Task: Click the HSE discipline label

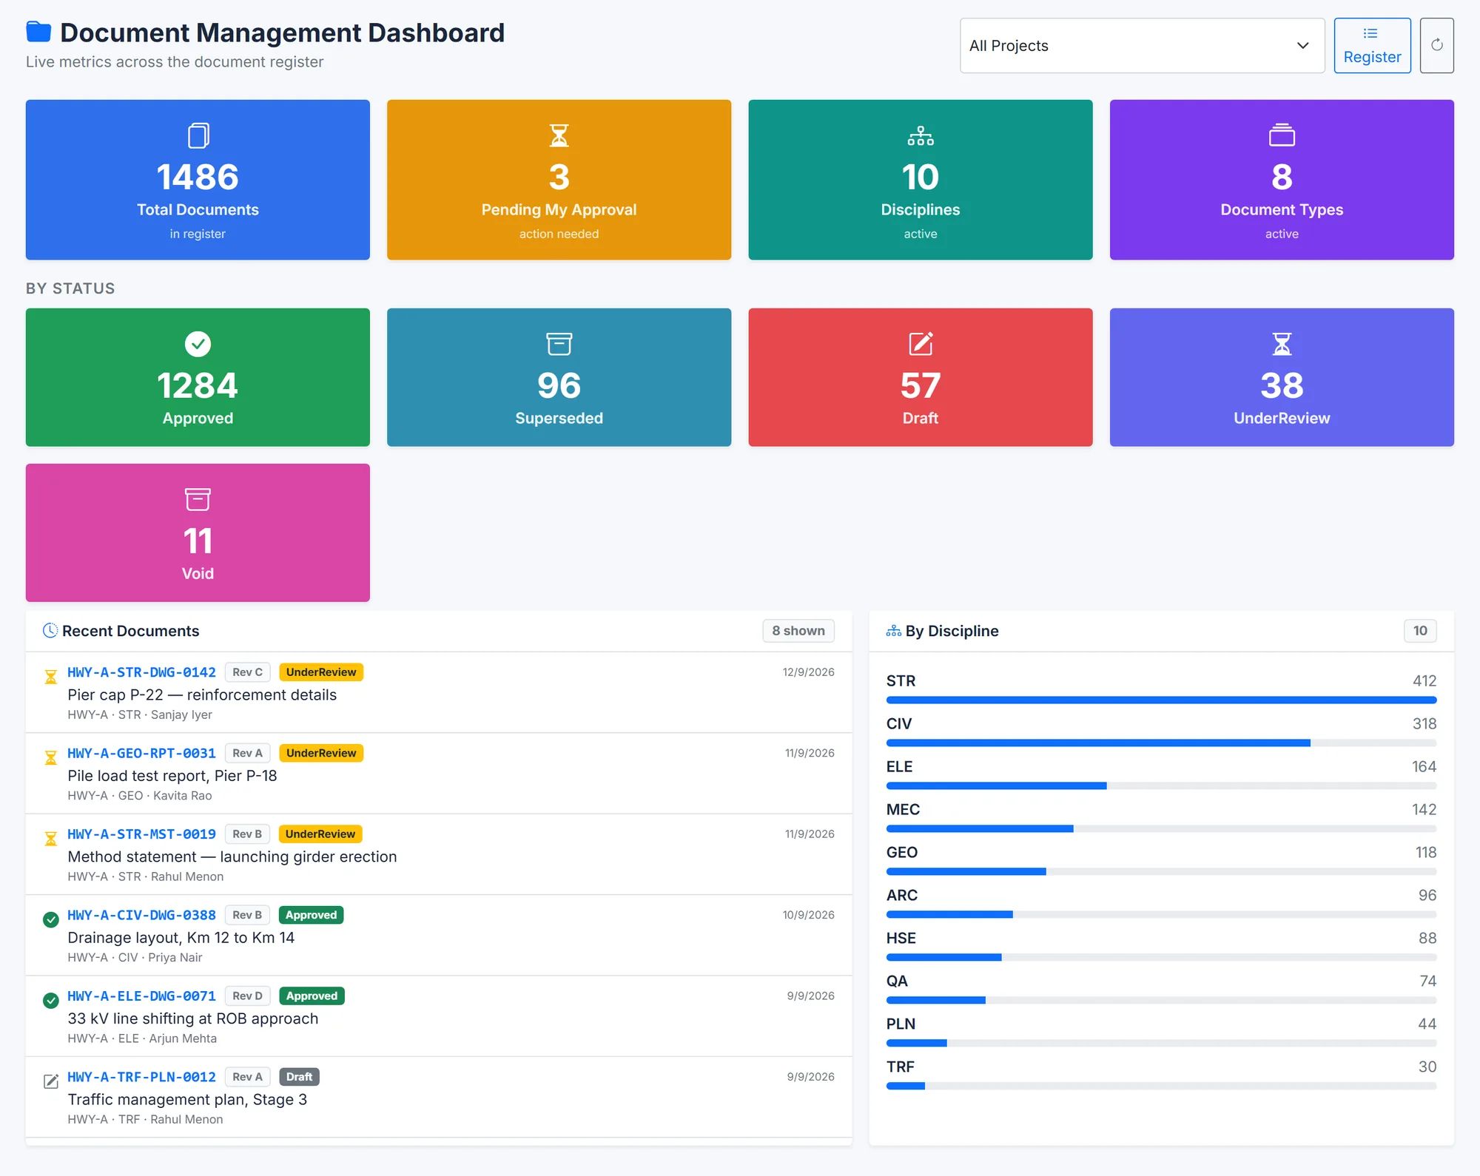Action: pyautogui.click(x=901, y=939)
